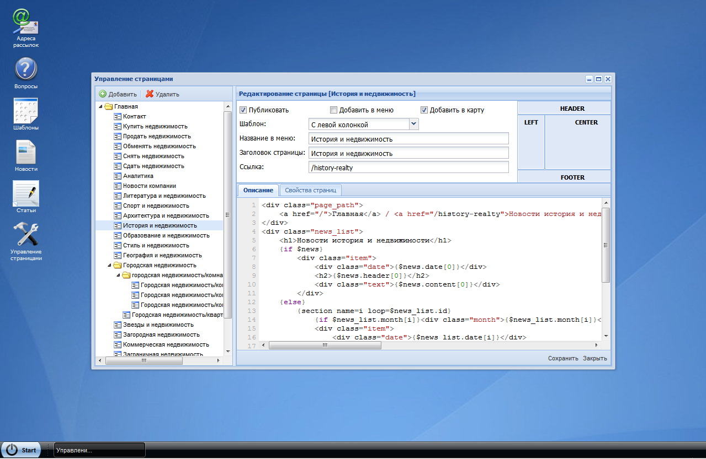Toggle the Добавить в карту checkbox

click(x=424, y=110)
